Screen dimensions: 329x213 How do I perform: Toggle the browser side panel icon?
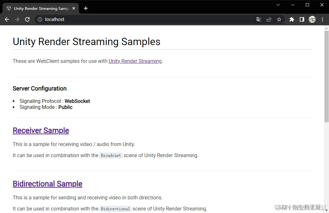pyautogui.click(x=302, y=19)
